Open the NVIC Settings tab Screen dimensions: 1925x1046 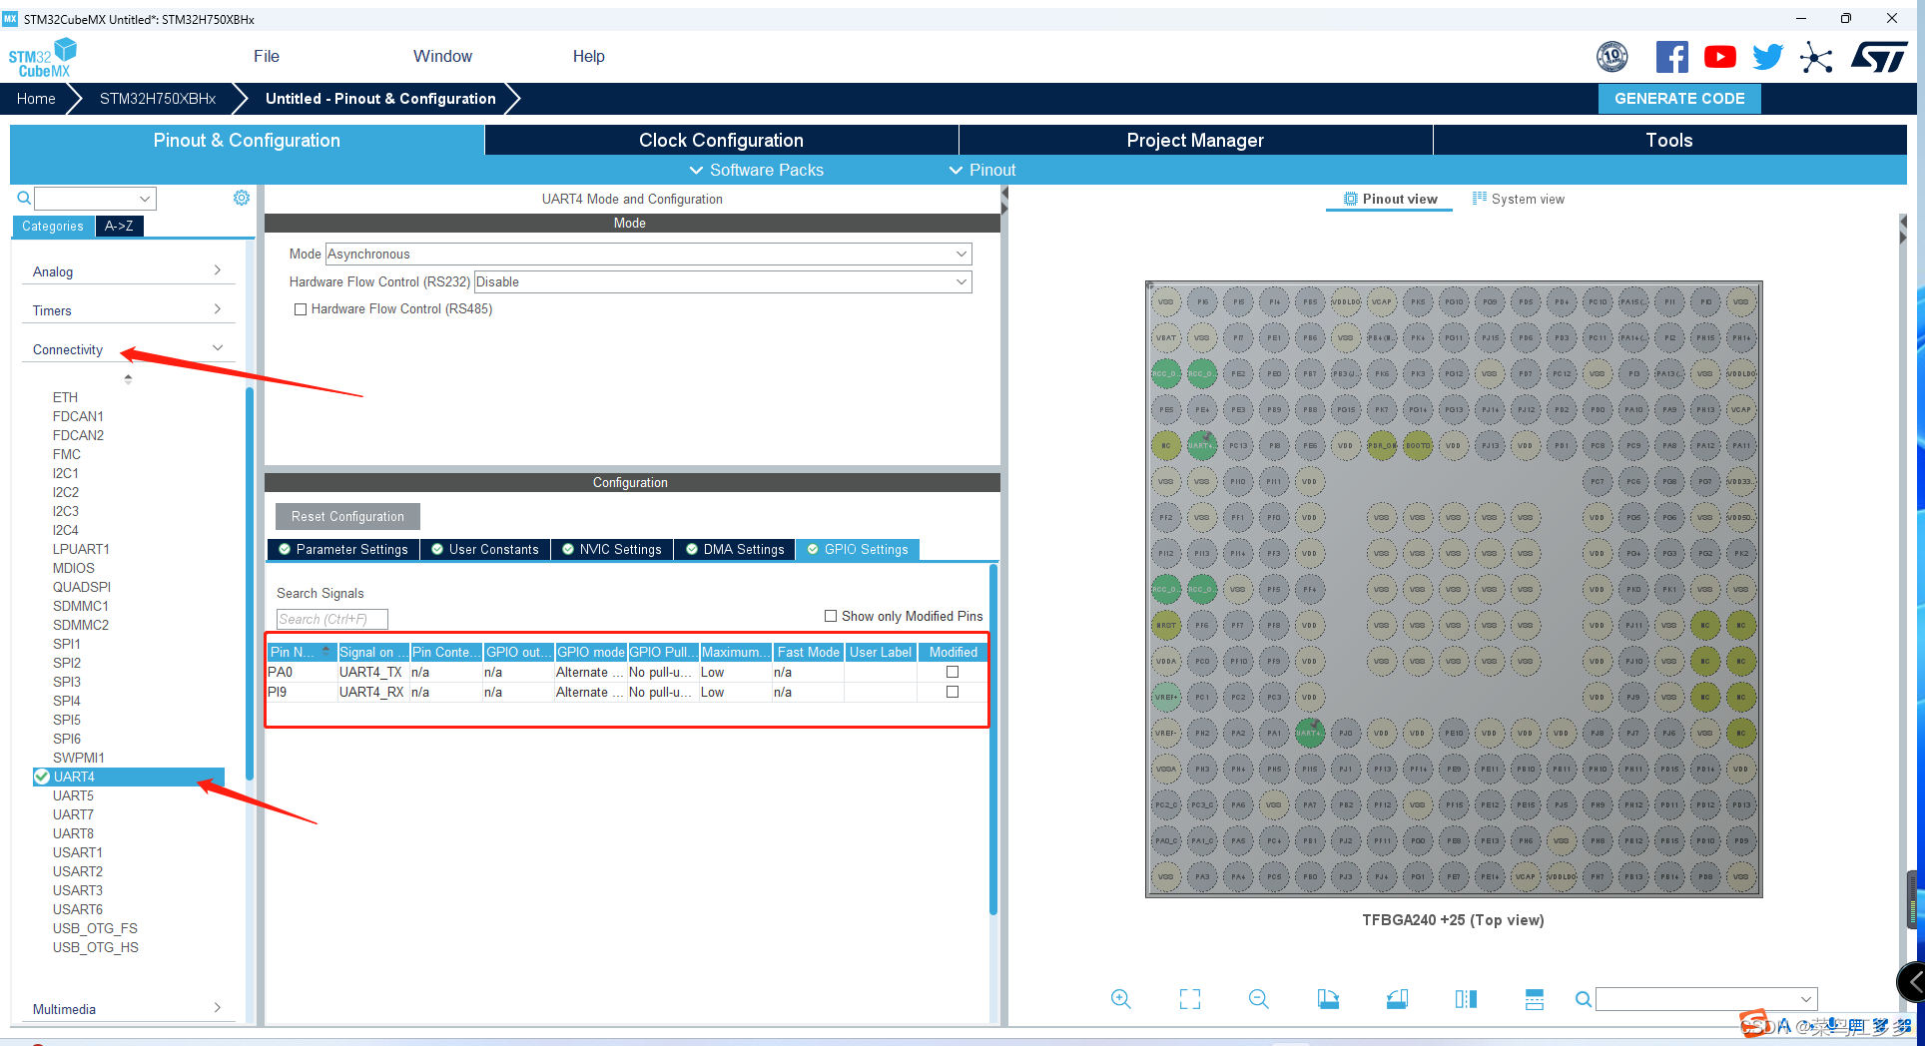[x=612, y=550]
